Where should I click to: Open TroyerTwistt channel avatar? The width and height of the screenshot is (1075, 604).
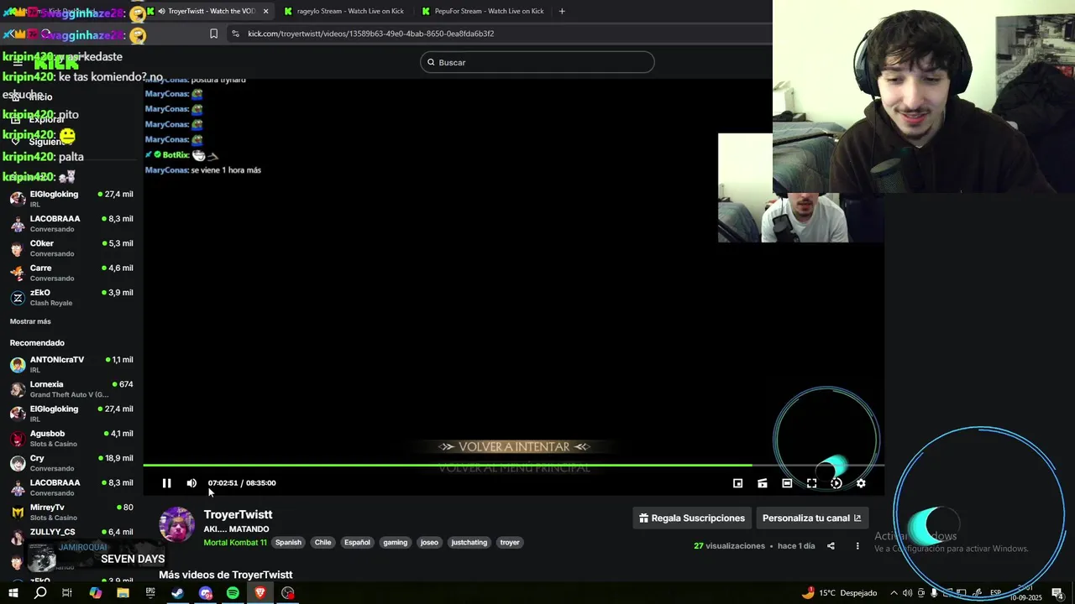pyautogui.click(x=176, y=524)
